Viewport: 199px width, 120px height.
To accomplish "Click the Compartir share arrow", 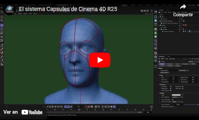I will (183, 7).
